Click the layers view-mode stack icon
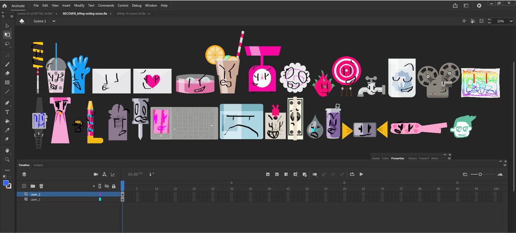Screen dimensions: 516x233 [24, 174]
